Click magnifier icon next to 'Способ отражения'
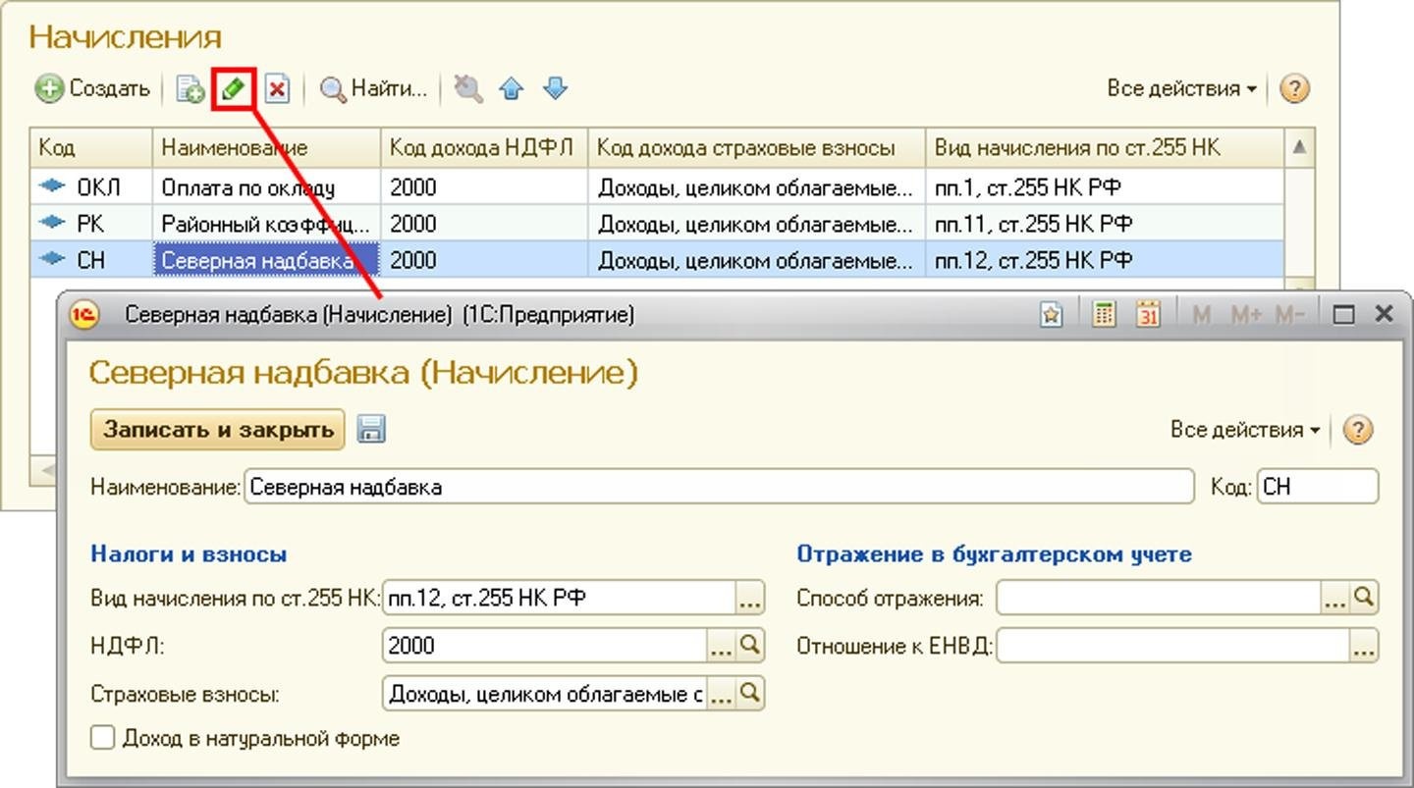The image size is (1414, 788). click(1364, 598)
